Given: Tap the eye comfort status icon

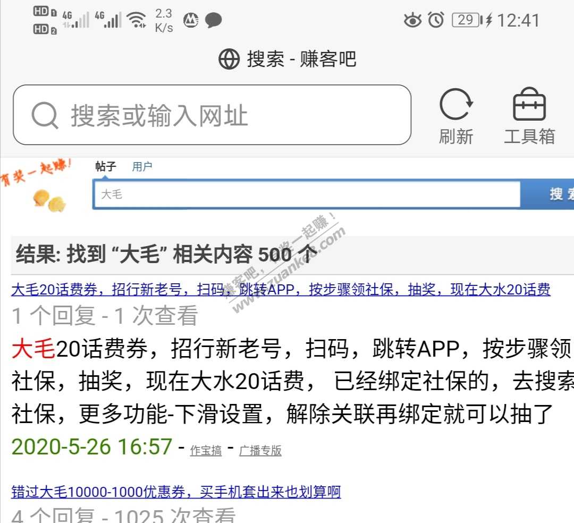Looking at the screenshot, I should coord(412,20).
